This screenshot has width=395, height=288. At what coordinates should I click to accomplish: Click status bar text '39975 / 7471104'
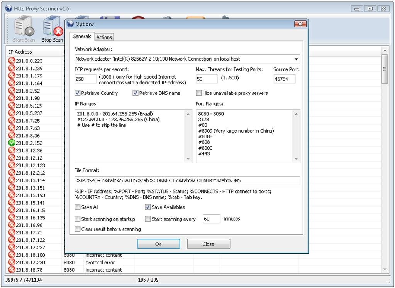click(24, 280)
